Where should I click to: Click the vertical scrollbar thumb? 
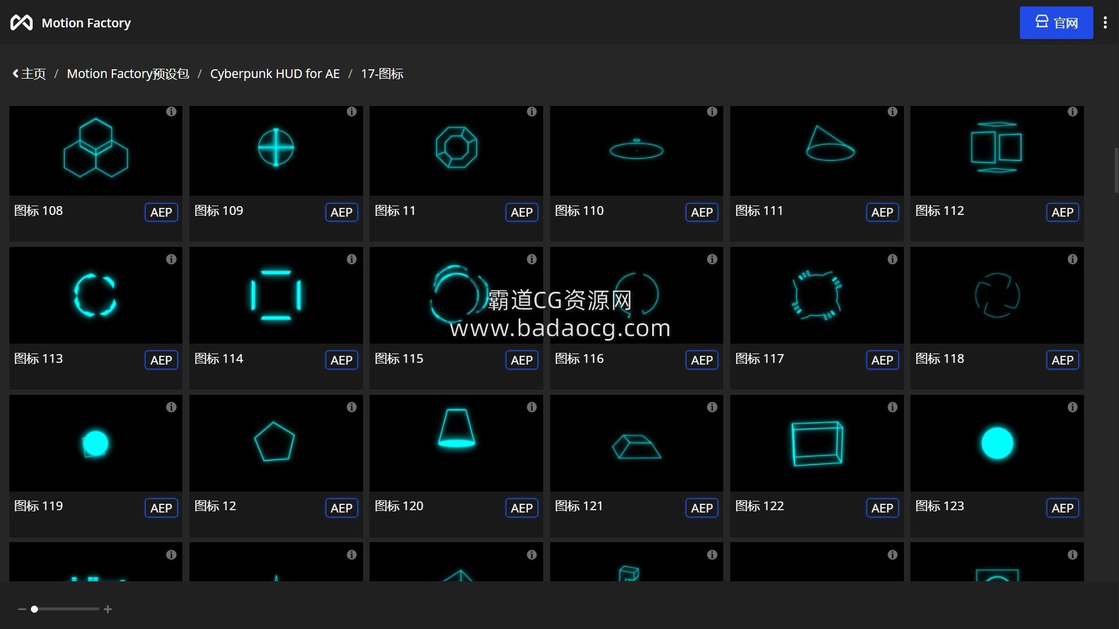click(x=1116, y=170)
